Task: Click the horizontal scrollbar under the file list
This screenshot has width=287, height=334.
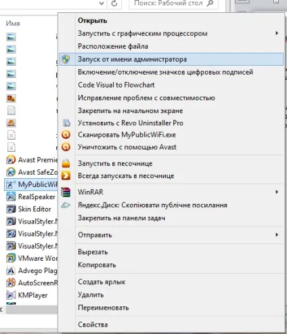Action: pos(32,310)
